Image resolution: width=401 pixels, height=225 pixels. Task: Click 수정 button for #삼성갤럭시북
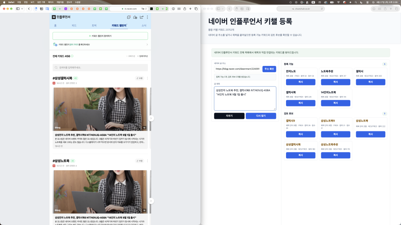139,78
